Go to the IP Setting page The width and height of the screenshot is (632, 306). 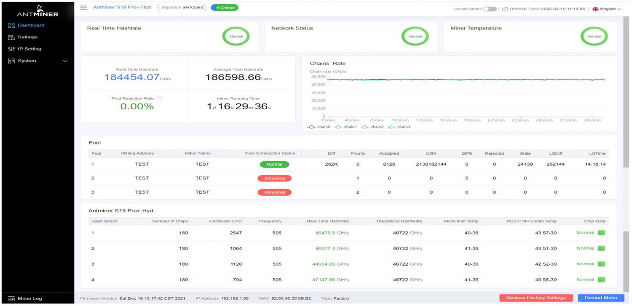tap(29, 48)
